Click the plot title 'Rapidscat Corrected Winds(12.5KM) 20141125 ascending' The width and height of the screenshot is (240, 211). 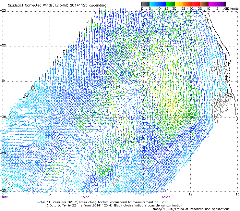tap(56, 6)
